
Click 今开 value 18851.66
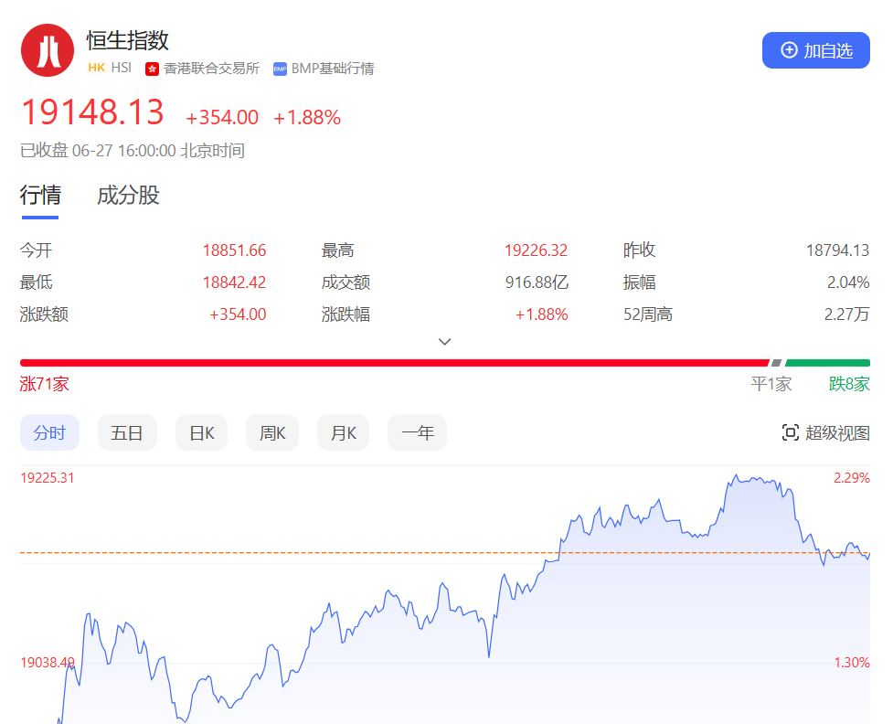pos(235,250)
